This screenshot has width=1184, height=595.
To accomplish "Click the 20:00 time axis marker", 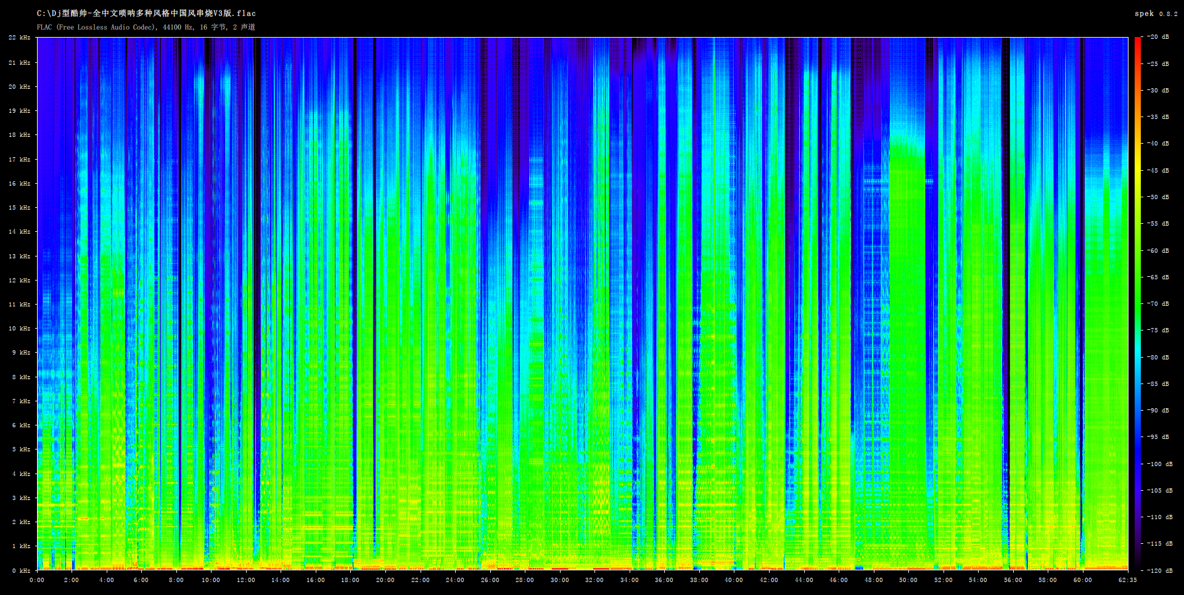I will [385, 580].
